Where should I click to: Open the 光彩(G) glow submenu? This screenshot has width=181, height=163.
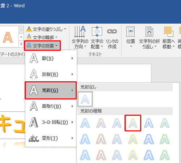pyautogui.click(x=51, y=90)
